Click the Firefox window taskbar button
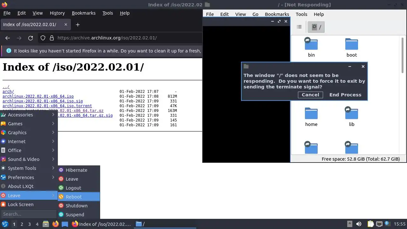Viewport: 407px width, 229px height. pyautogui.click(x=101, y=224)
